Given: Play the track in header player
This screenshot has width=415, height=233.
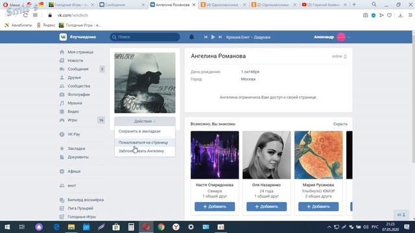Looking at the screenshot, I should click(213, 38).
